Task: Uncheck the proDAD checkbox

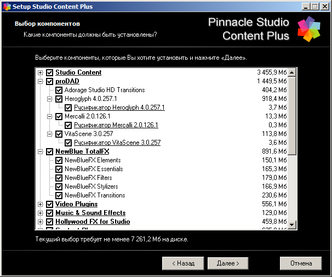Action: coord(49,81)
